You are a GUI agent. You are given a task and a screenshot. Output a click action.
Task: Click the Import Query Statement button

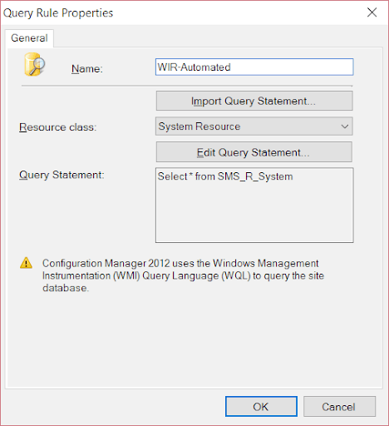(254, 101)
